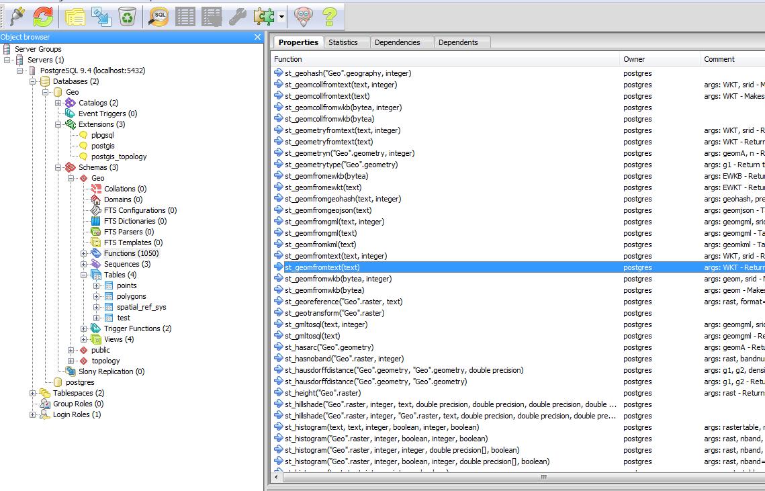Open the Plugins dropdown arrow
Image resolution: width=765 pixels, height=491 pixels.
click(281, 17)
